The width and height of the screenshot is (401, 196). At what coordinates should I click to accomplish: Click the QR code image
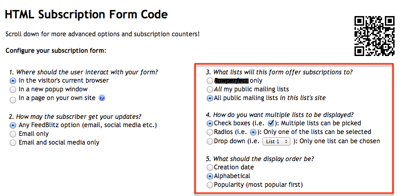tap(374, 36)
